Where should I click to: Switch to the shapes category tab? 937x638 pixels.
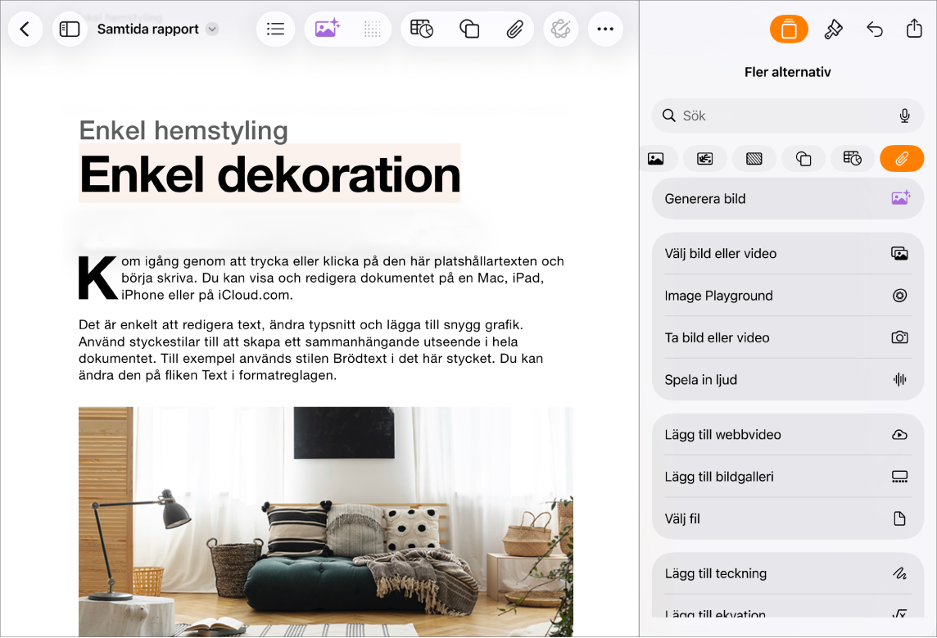point(803,159)
